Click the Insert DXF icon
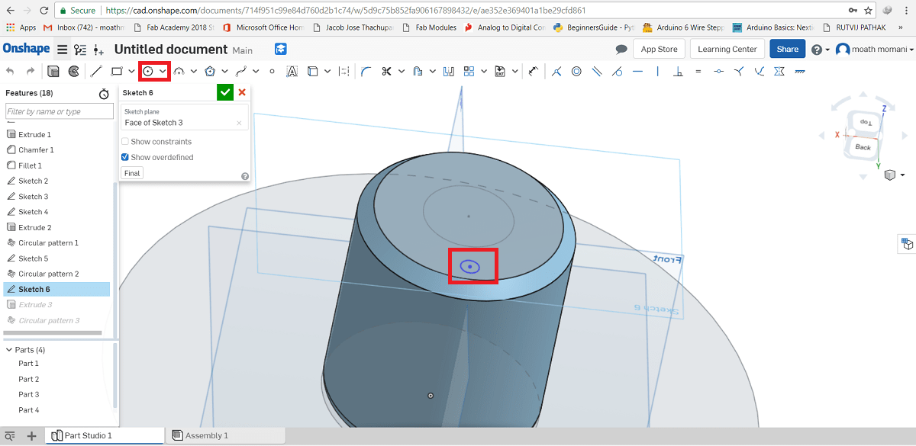Image resolution: width=916 pixels, height=446 pixels. pos(499,72)
